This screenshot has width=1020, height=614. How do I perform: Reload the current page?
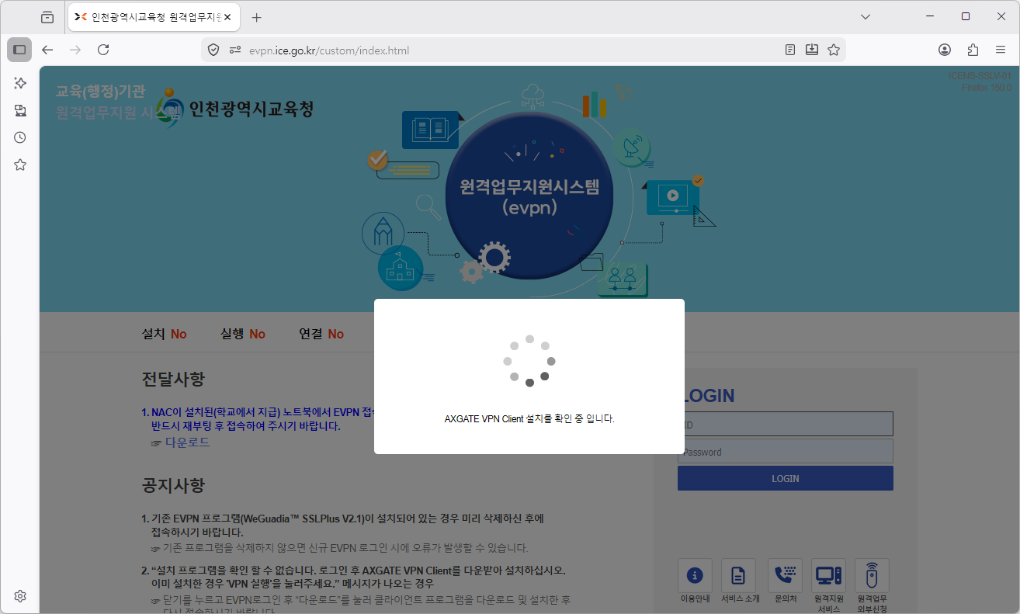point(103,50)
